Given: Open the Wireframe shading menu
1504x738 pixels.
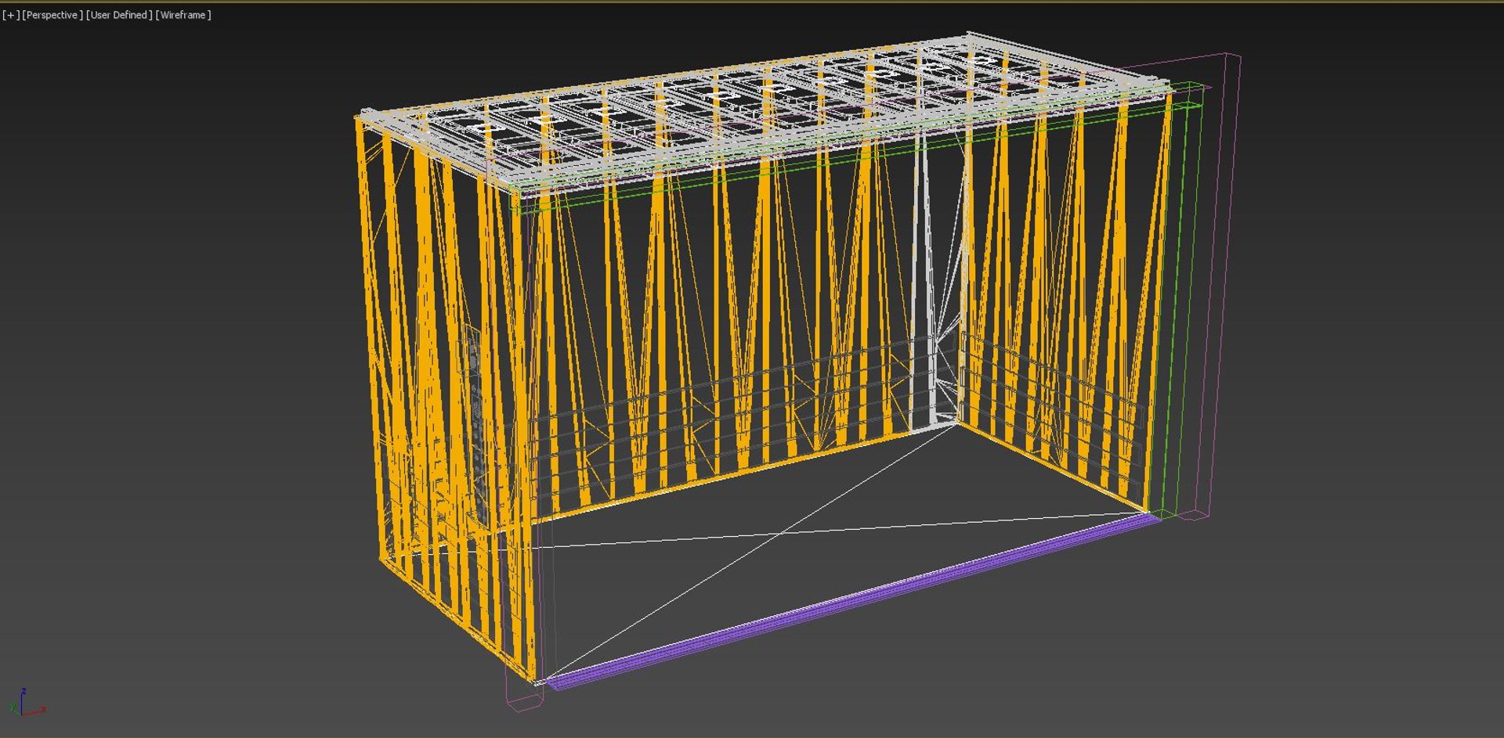Looking at the screenshot, I should pos(183,15).
